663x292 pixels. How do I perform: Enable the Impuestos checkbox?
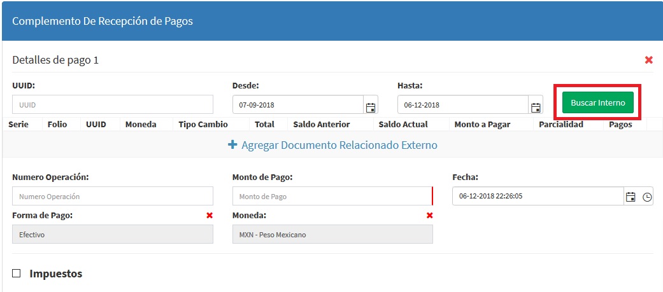pos(17,274)
